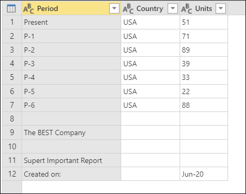Viewport: 246px width, 194px height.
Task: Click the USA cell in row 1
Action: click(151, 22)
